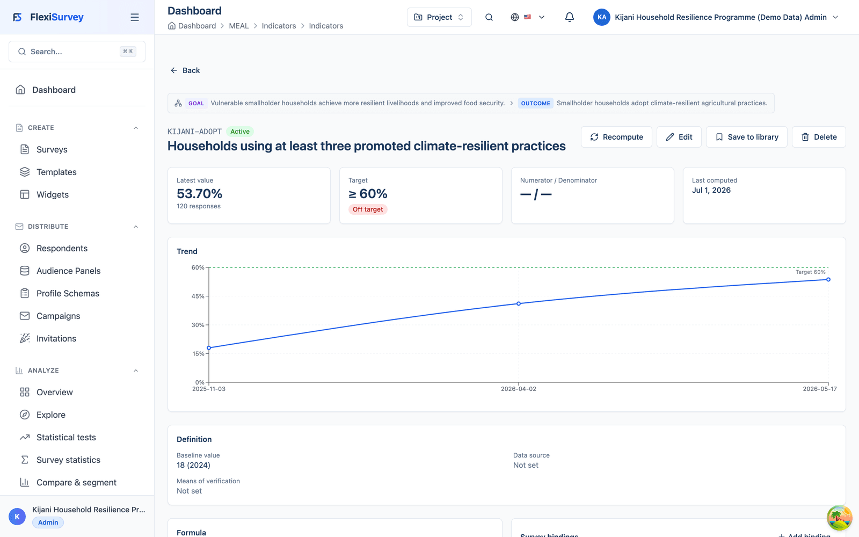Delete this indicator
859x537 pixels.
click(819, 137)
